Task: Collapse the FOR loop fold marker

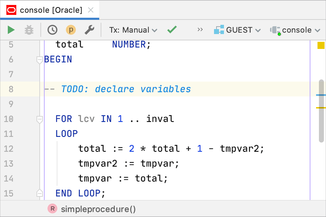Action: 40,119
